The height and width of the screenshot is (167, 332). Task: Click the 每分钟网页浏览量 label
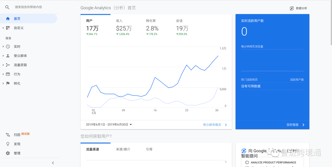[252, 46]
